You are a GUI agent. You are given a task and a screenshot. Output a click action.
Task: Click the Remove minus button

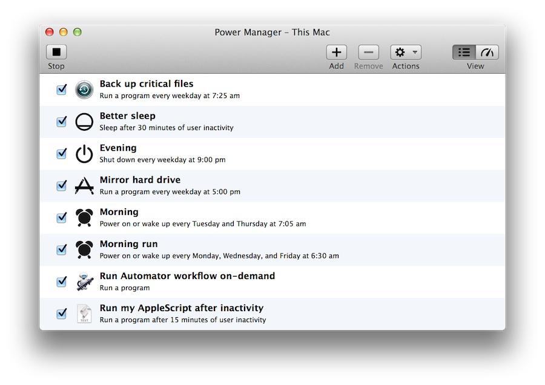click(x=368, y=53)
